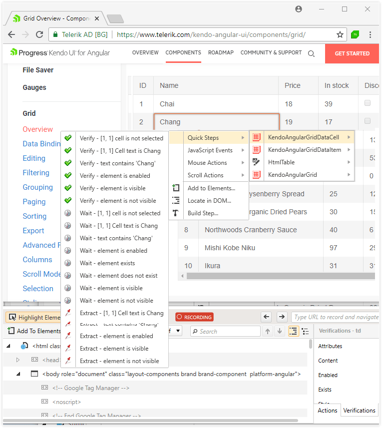This screenshot has width=382, height=428.
Task: Expand the HtmlTable submenu arrow
Action: pyautogui.click(x=349, y=162)
